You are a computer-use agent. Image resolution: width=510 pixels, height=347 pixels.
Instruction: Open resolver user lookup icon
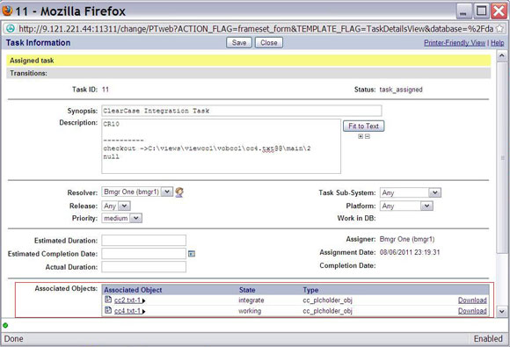point(179,192)
